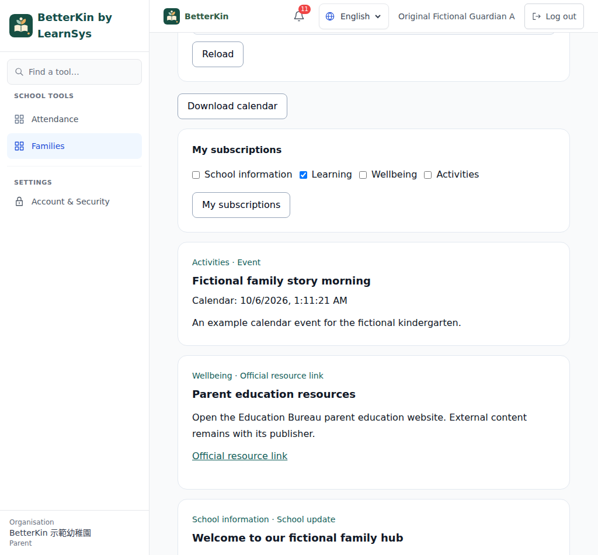The height and width of the screenshot is (555, 598).
Task: Tick the Wellbeing subscription checkbox
Action: tap(363, 175)
